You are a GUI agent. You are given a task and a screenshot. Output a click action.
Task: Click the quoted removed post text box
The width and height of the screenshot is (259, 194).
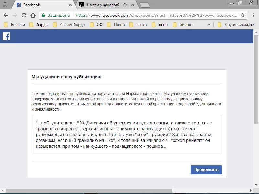tap(127, 135)
